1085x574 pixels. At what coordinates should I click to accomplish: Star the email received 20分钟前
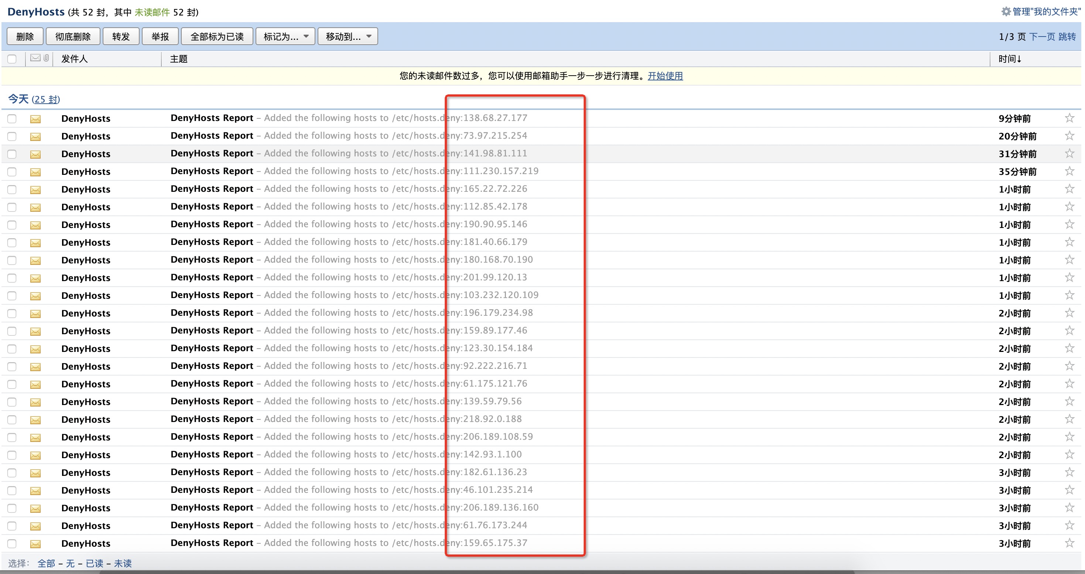coord(1069,136)
